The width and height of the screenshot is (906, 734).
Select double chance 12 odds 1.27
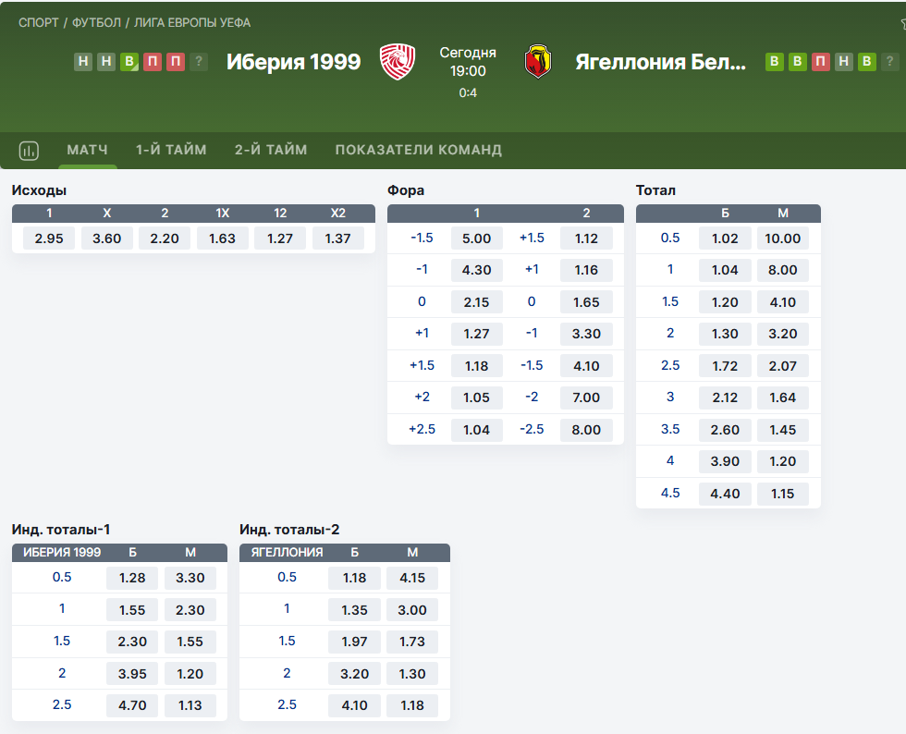[280, 239]
